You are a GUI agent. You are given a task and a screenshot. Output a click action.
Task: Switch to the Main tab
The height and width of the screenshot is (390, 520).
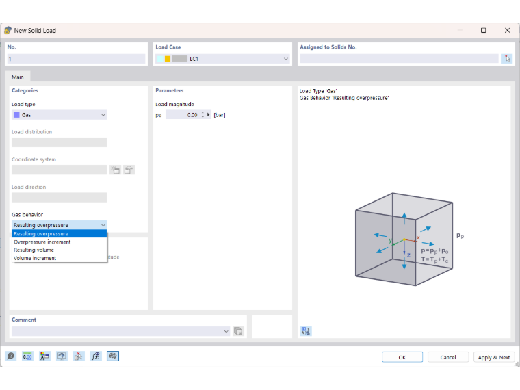[18, 77]
